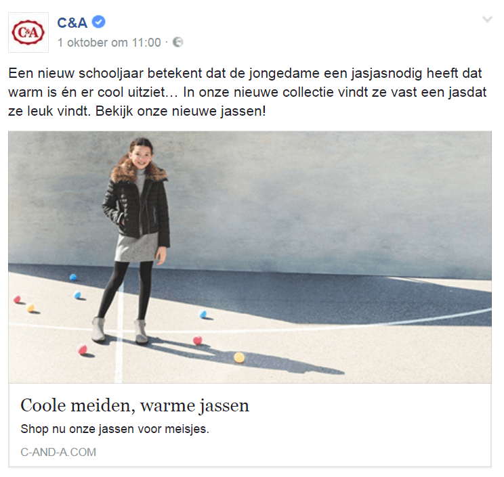This screenshot has width=504, height=477.
Task: Click the red ball near girl's boots
Action: click(83, 349)
